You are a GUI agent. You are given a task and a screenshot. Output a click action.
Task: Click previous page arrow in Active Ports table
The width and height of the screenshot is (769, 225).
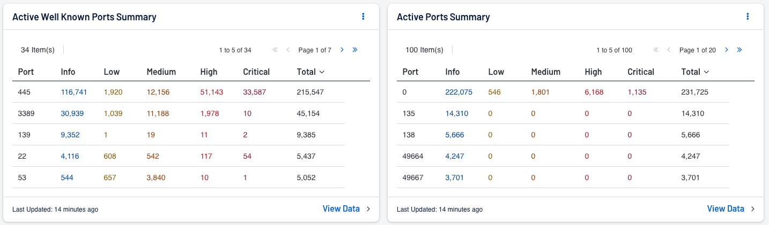tap(669, 50)
